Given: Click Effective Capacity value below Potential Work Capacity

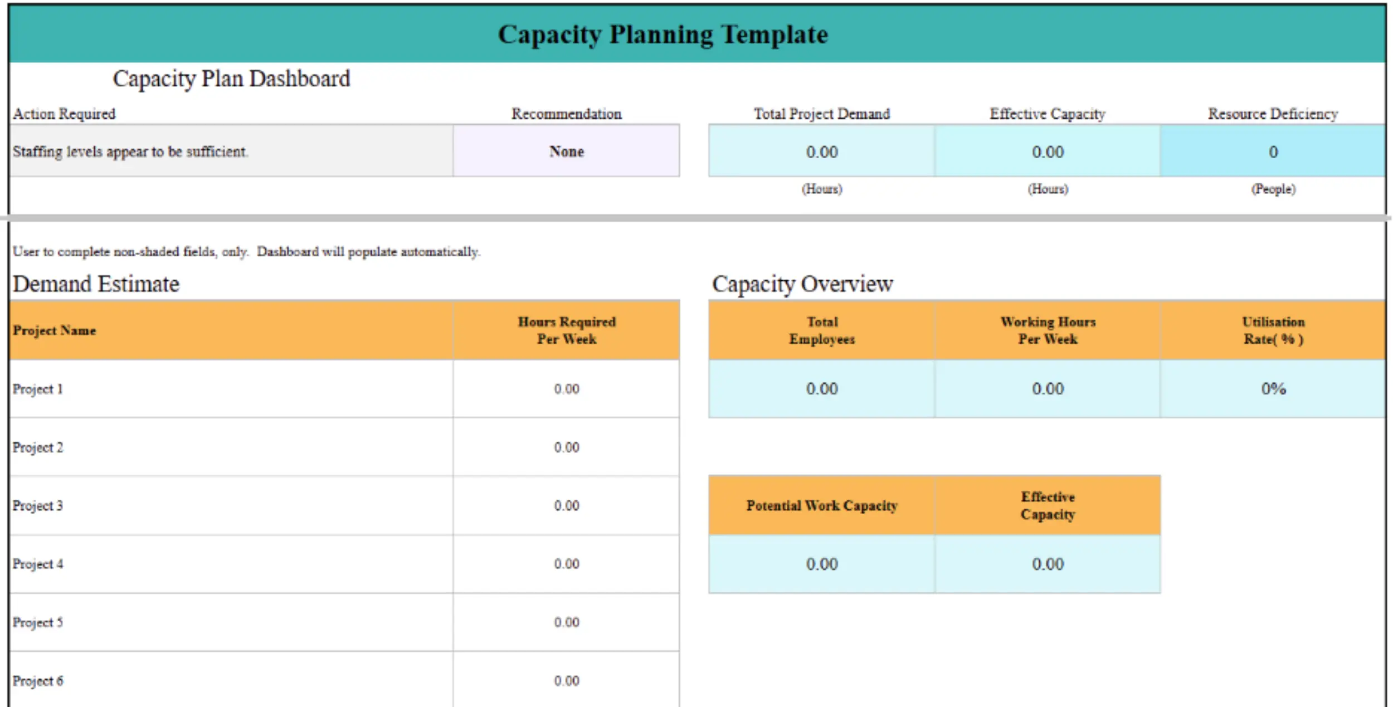Looking at the screenshot, I should 1048,564.
